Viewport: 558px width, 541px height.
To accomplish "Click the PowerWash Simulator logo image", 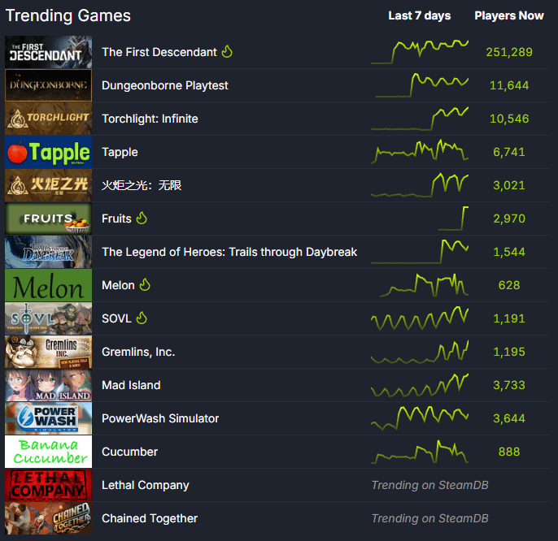I will coord(49,418).
